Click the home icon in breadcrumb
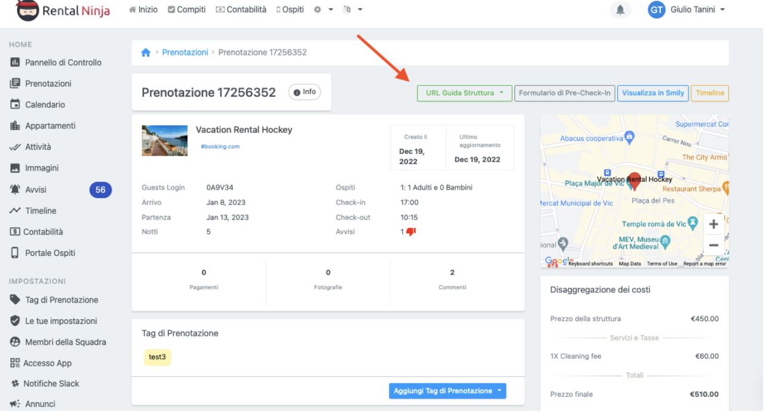This screenshot has height=414, width=766. point(146,52)
